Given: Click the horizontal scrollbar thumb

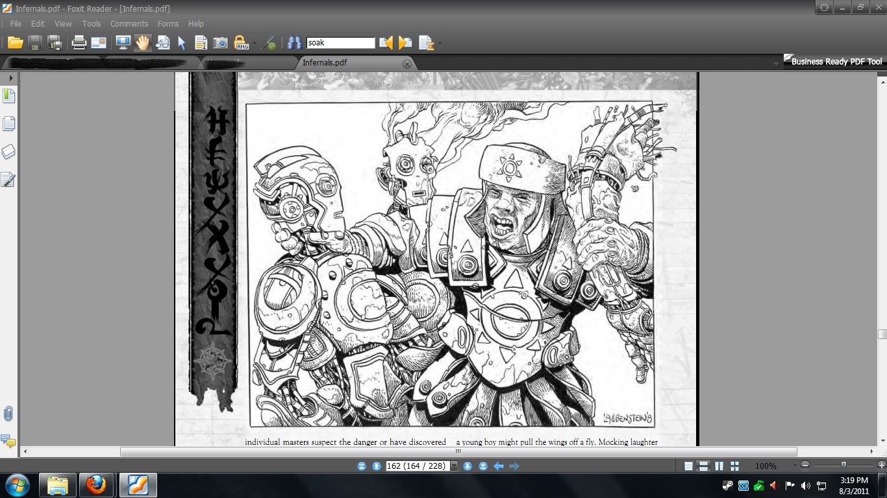Looking at the screenshot, I should click(458, 451).
